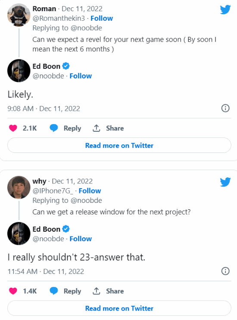Viewport: 237px width, 320px height.
Task: Open the 11:54 AM · Dec 11, 2022 timestamp link
Action: click(46, 271)
